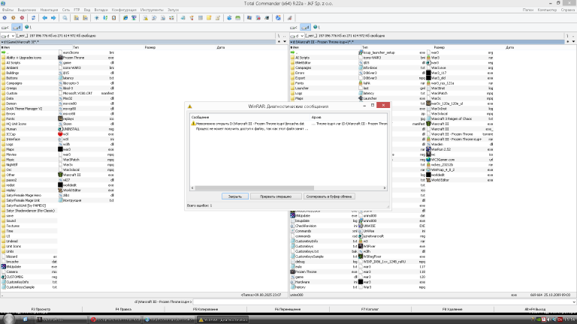
Task: Click F7 Каталог button
Action: 370,309
